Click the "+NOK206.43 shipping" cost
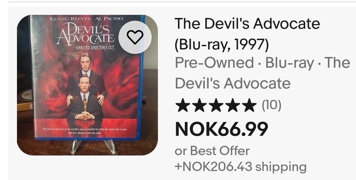Image resolution: width=356 pixels, height=180 pixels. 240,167
